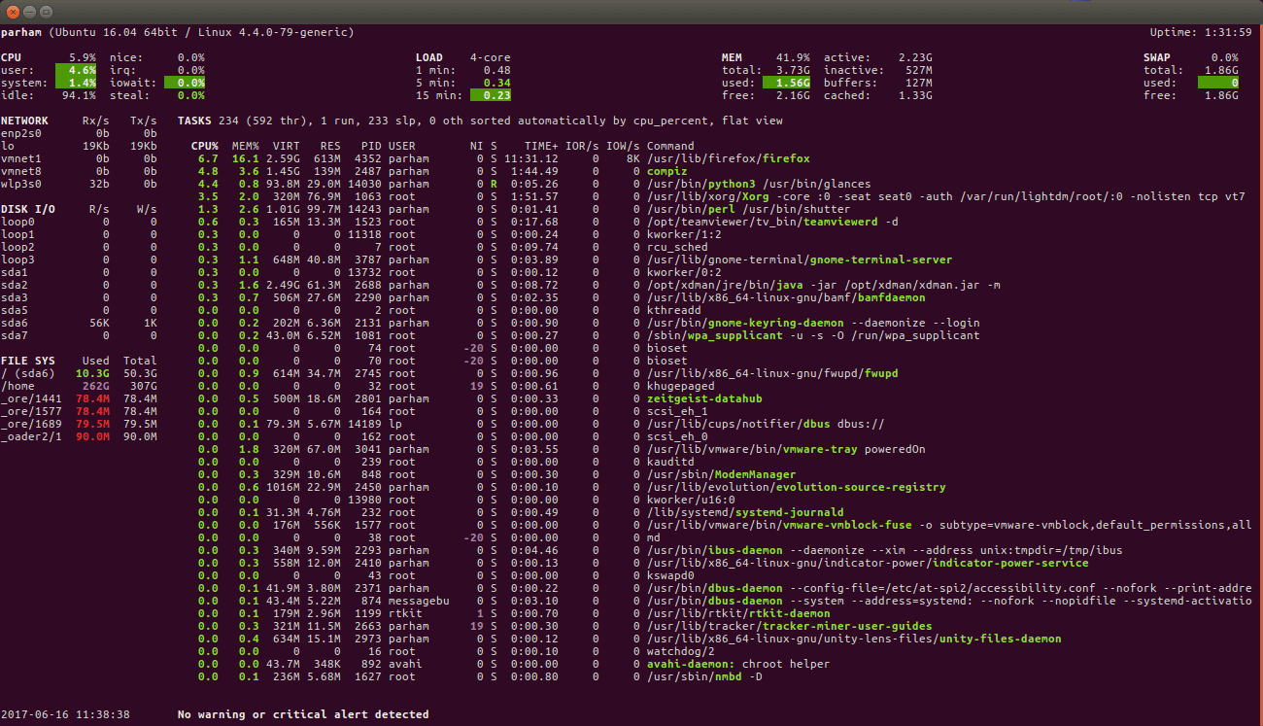Click the DISK I/O section heading
Viewport: 1263px width, 726px height.
coord(28,209)
